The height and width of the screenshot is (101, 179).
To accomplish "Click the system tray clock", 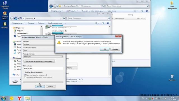I will click(x=172, y=98).
